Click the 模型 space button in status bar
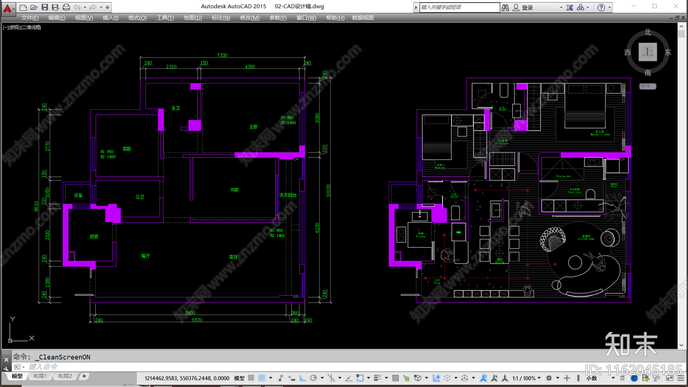 tap(239, 378)
